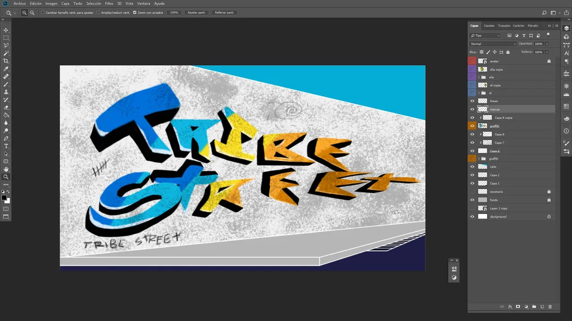The image size is (572, 321).
Task: Enable 'Cambiar tamaño vent. para ajustar' checkbox
Action: pyautogui.click(x=43, y=12)
